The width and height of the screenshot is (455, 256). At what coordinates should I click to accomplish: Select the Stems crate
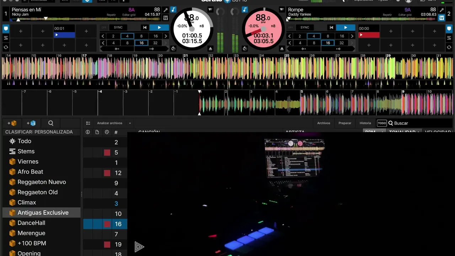41,151
